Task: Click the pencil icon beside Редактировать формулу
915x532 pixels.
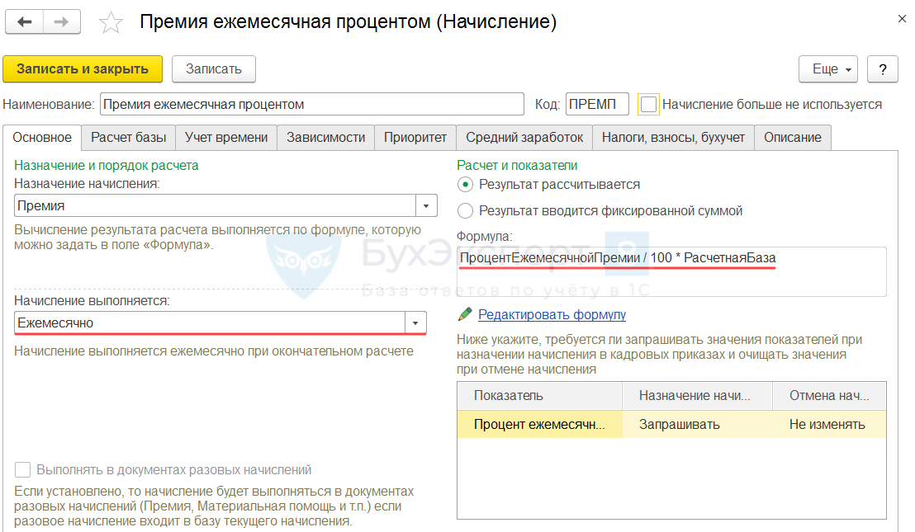Action: click(x=465, y=314)
